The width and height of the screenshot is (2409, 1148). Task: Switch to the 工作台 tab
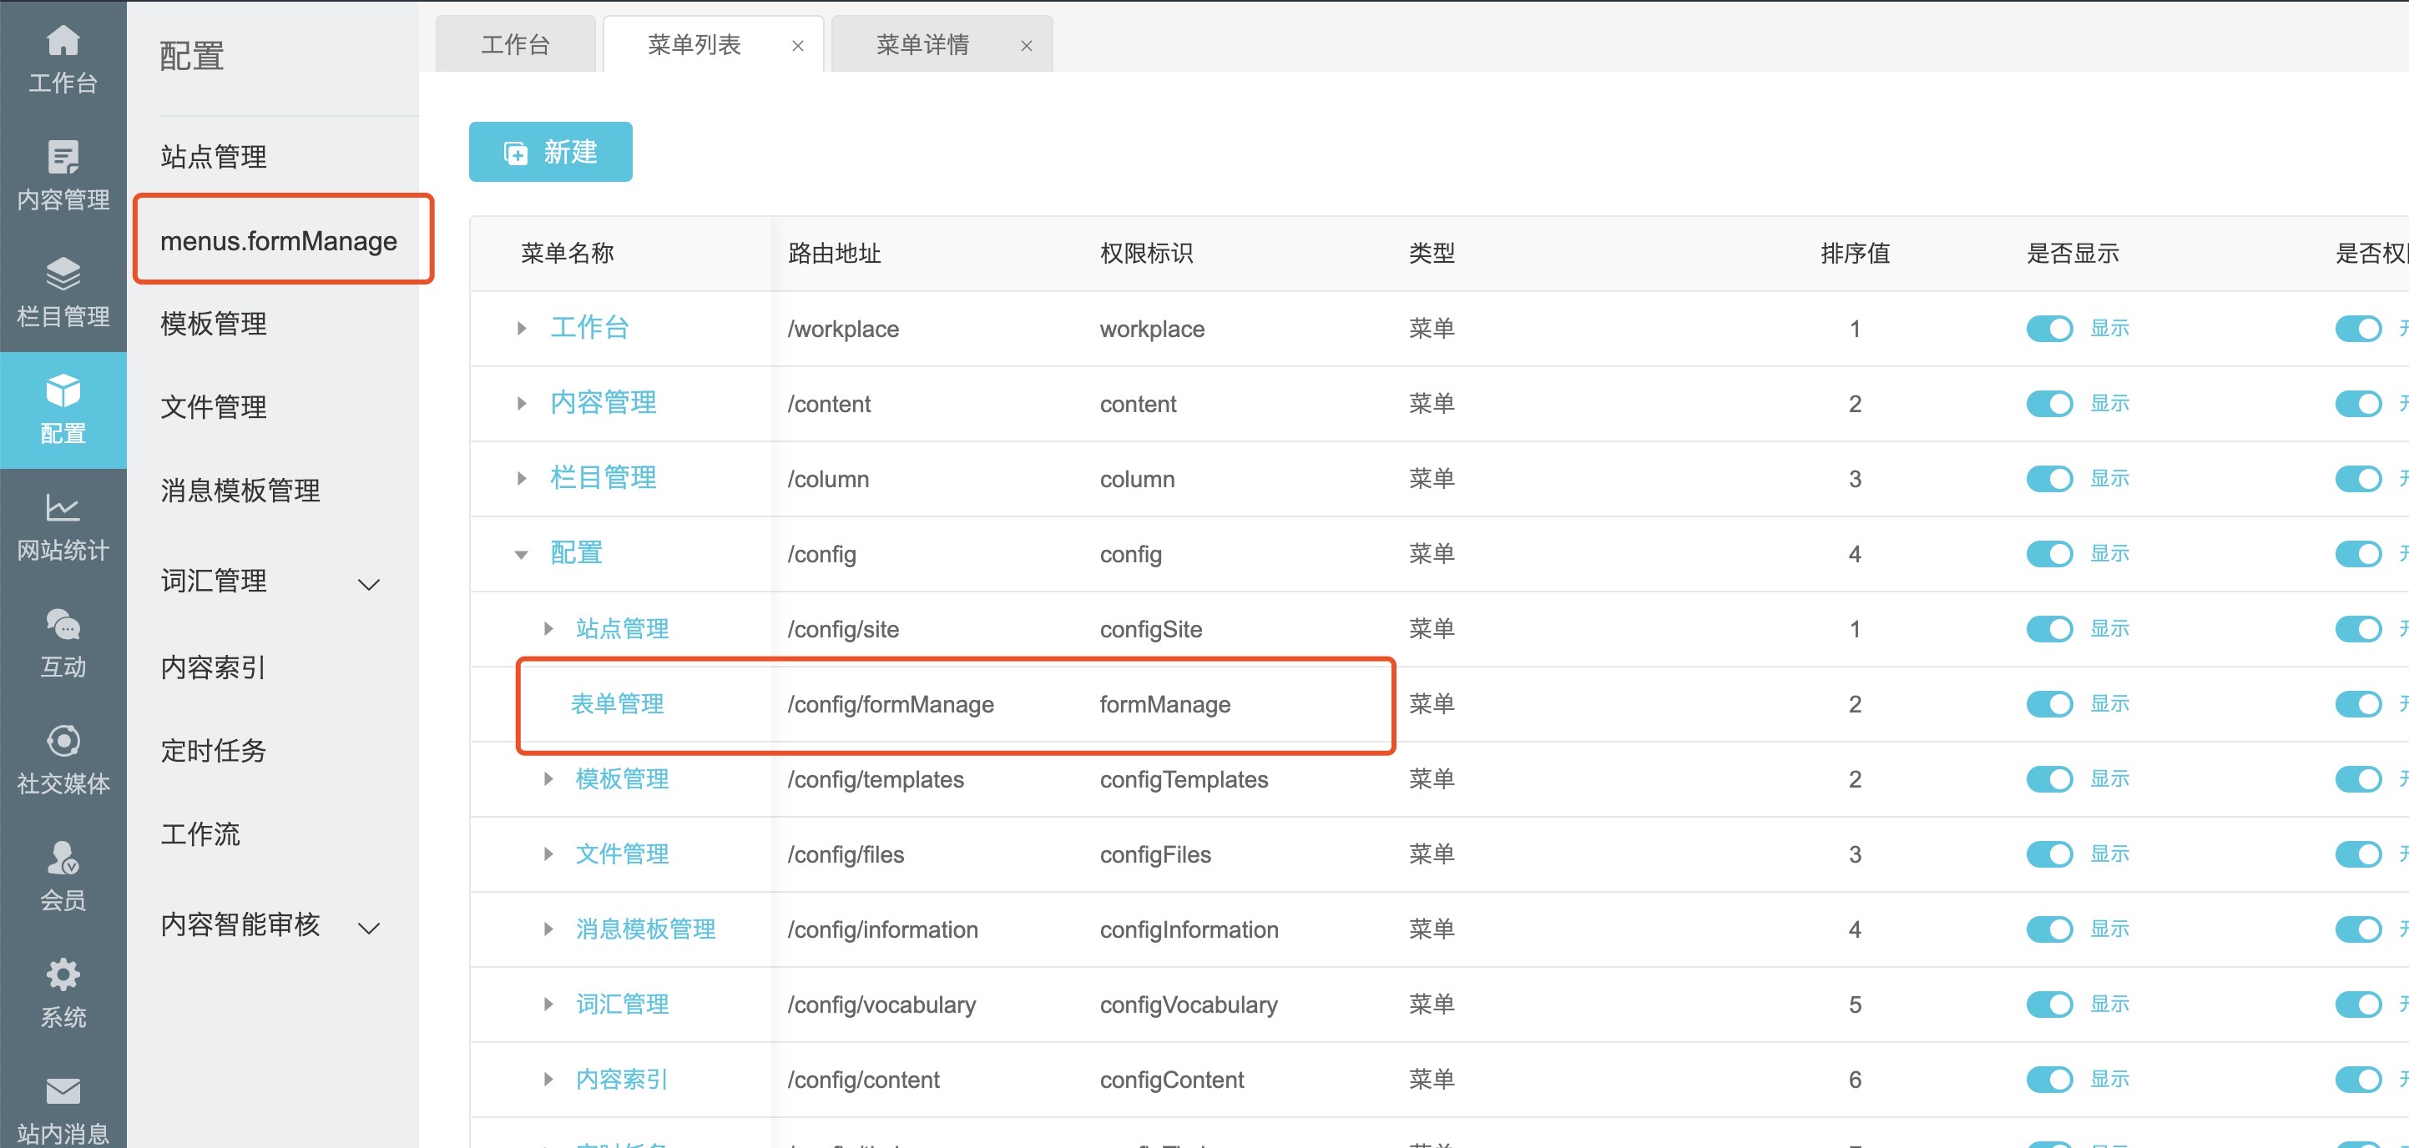pyautogui.click(x=515, y=45)
